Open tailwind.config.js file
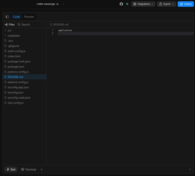Image resolution: width=195 pixels, height=176 pixels. click(x=25, y=82)
